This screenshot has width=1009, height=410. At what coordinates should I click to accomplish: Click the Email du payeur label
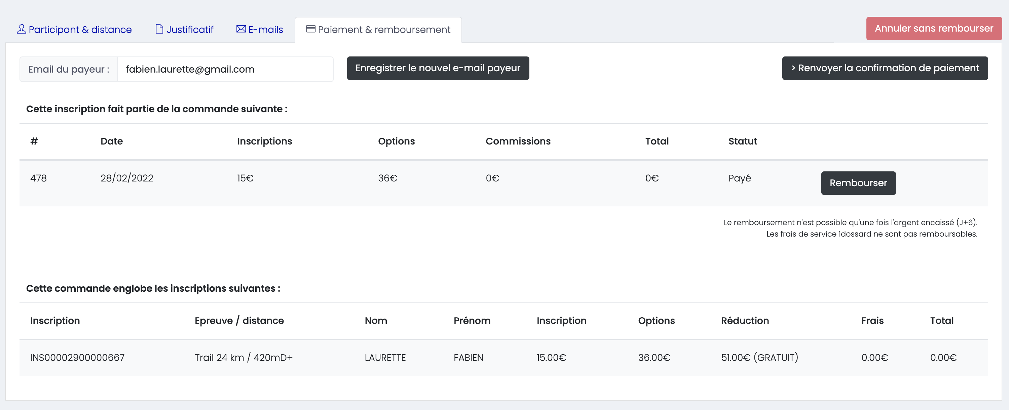pos(69,69)
